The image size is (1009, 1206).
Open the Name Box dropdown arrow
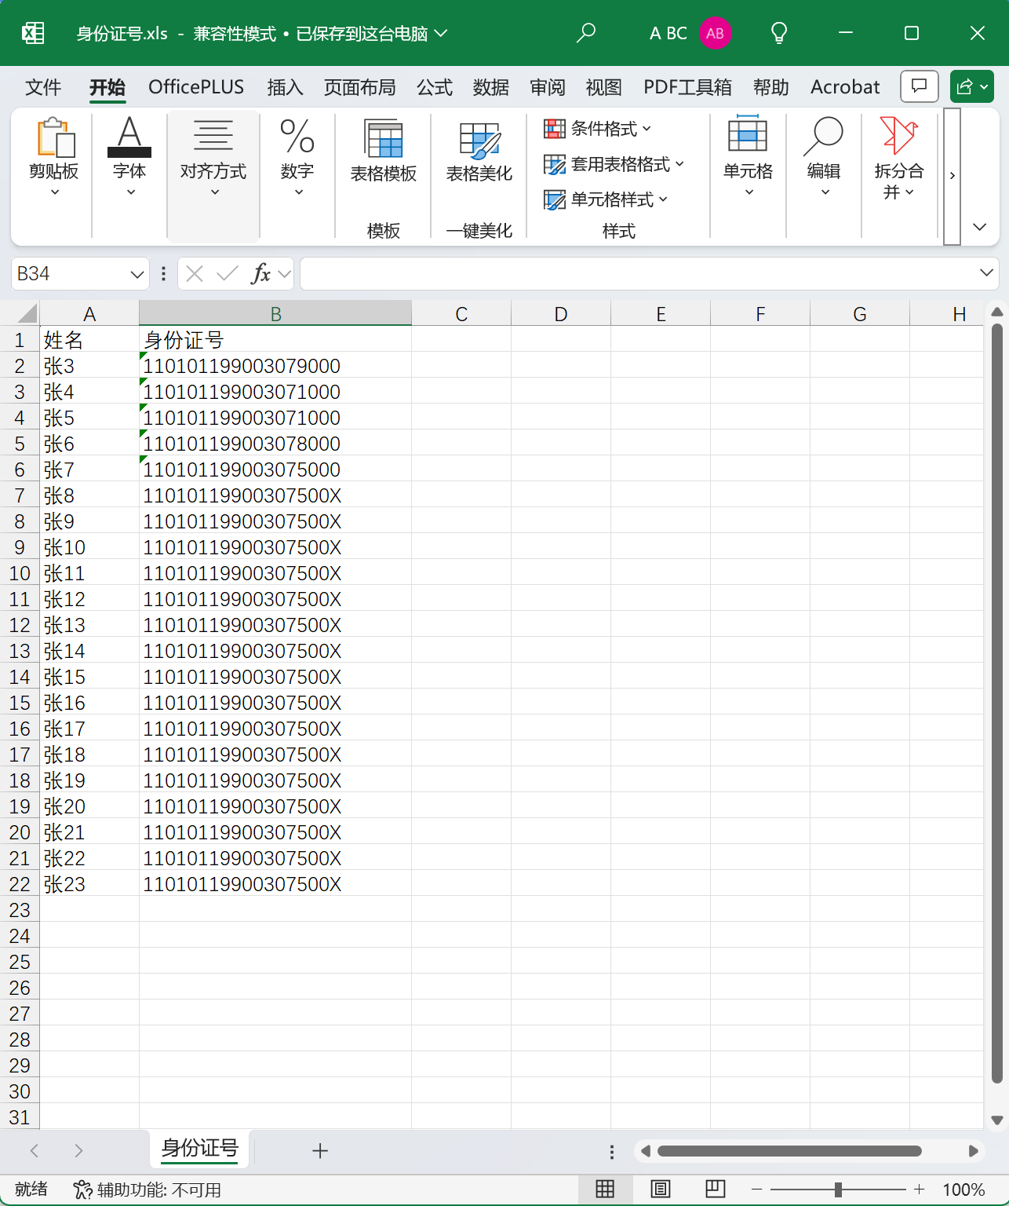pos(137,274)
